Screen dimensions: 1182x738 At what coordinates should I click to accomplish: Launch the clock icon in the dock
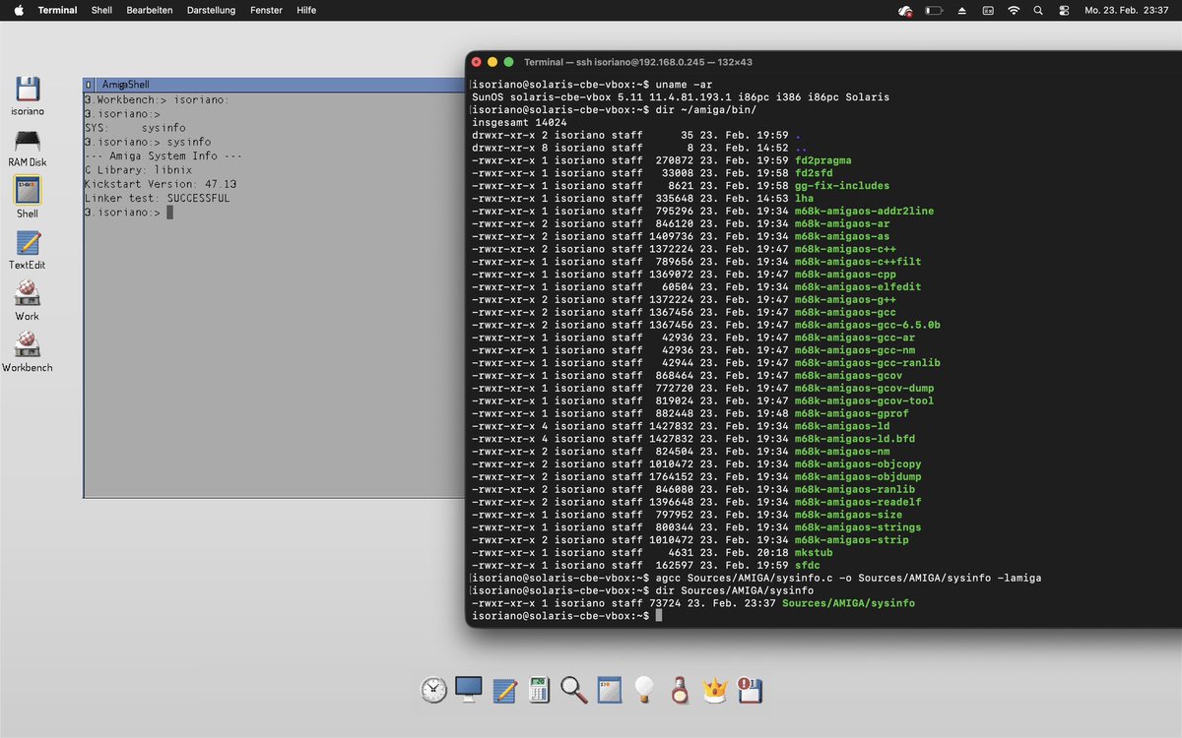click(433, 690)
